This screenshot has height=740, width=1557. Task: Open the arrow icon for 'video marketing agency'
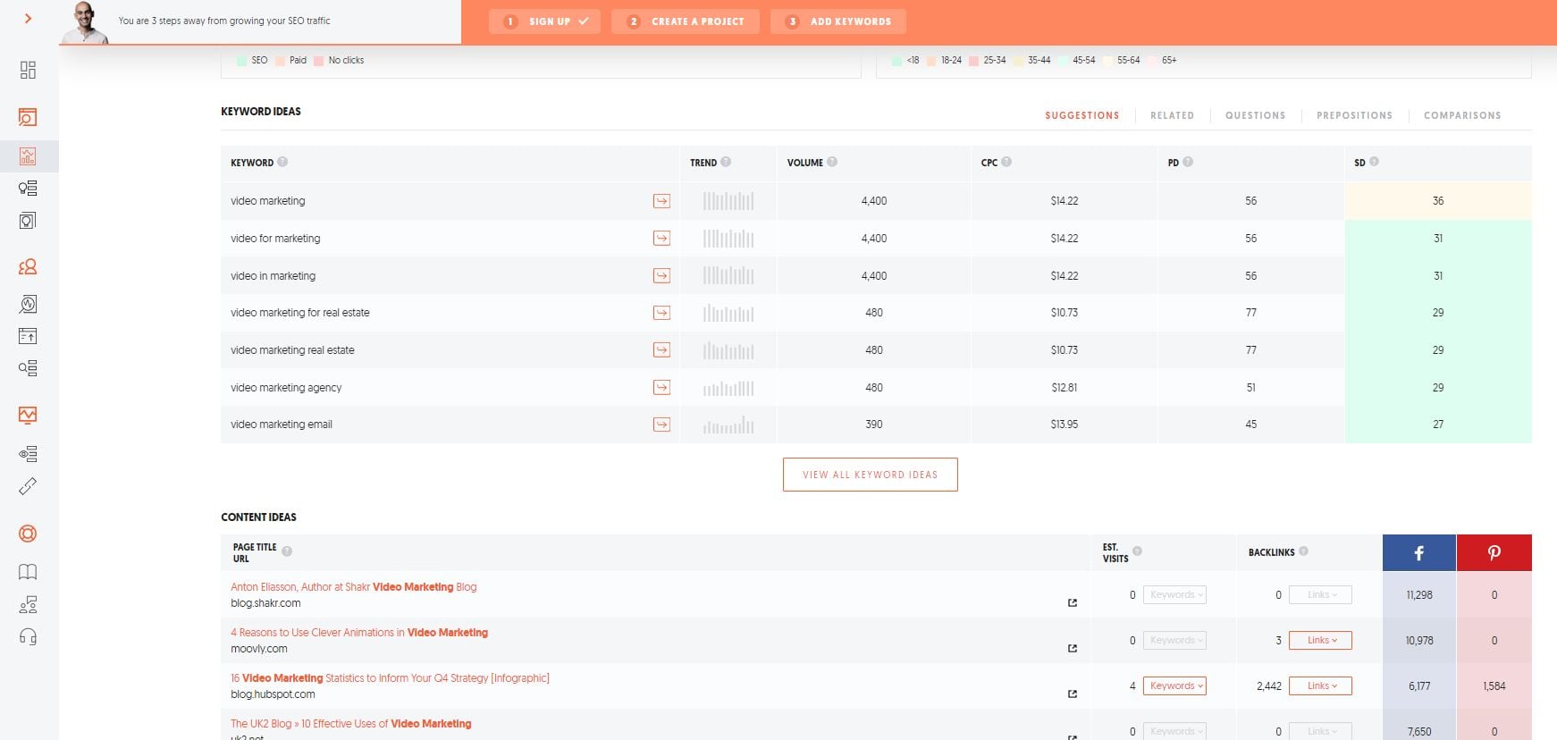pos(661,388)
